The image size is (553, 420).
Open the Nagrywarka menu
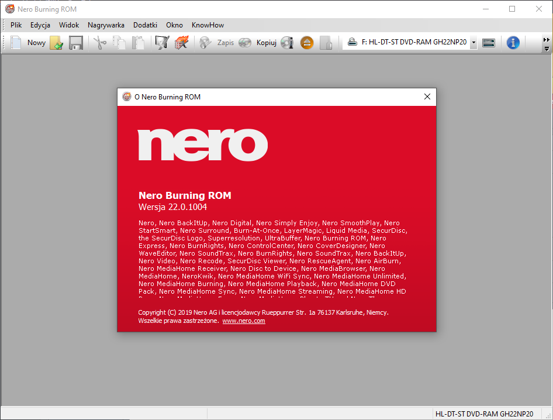[106, 25]
